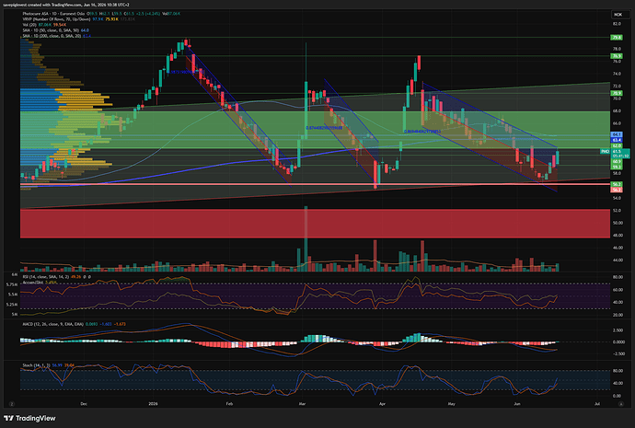
Task: Select the RSI (14, close) indicator label
Action: [46, 277]
